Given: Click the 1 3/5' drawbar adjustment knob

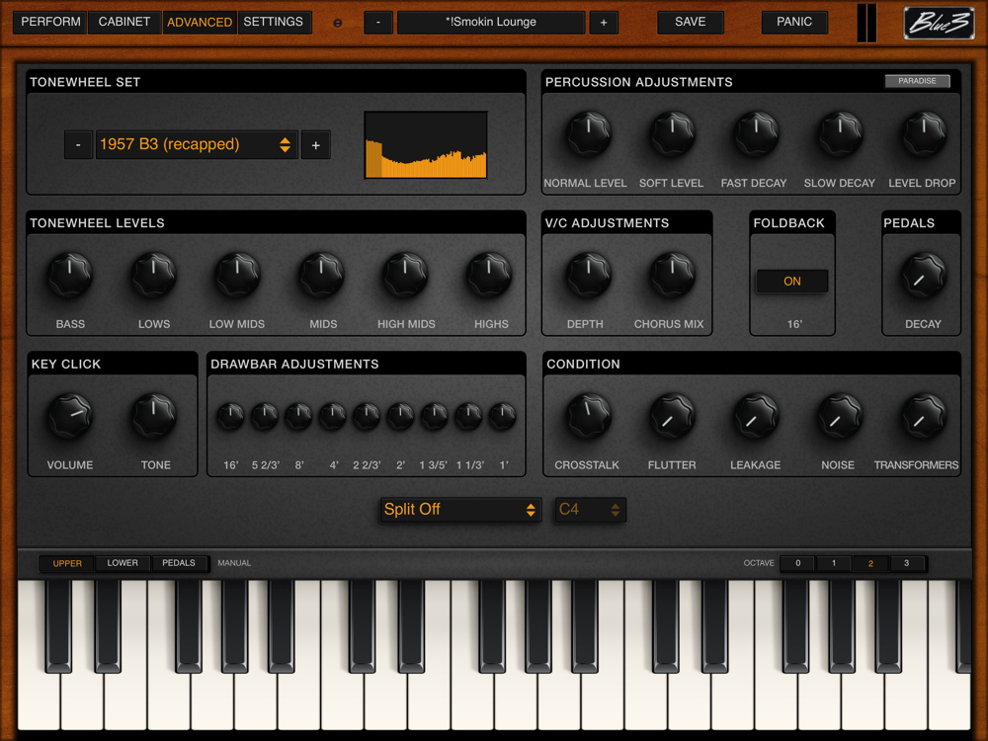Looking at the screenshot, I should click(435, 417).
